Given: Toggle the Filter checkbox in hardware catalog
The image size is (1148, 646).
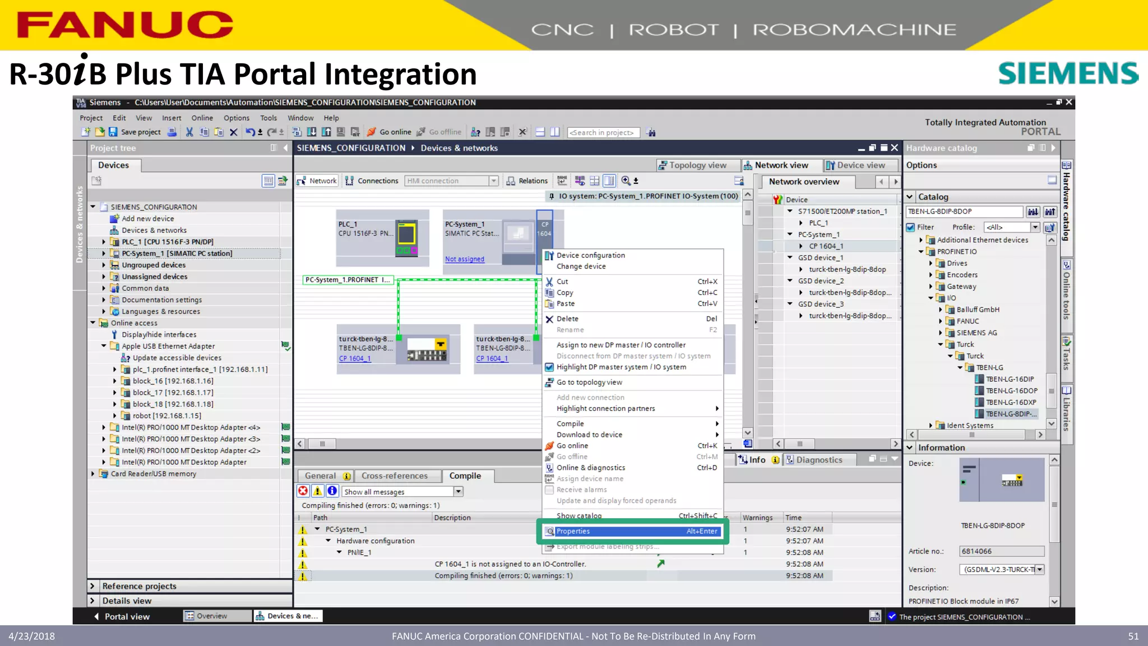Looking at the screenshot, I should (911, 227).
